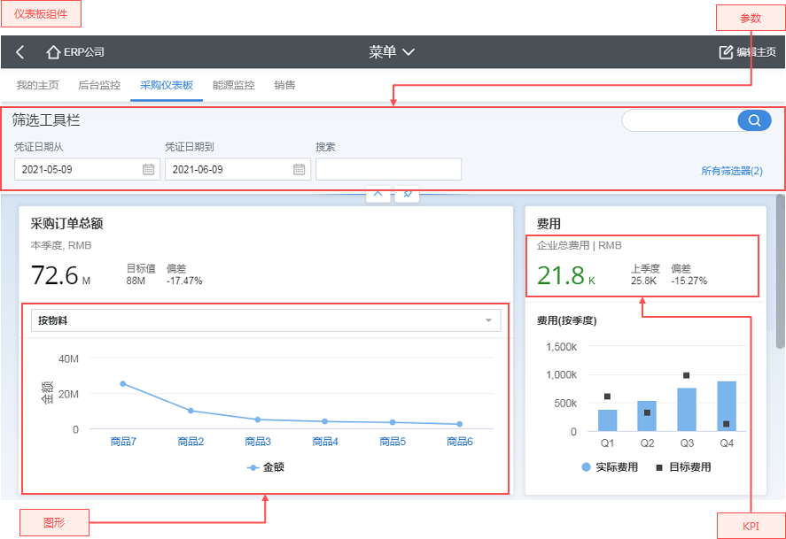Click the 编辑主页 edit icon
Image resolution: width=786 pixels, height=539 pixels.
pyautogui.click(x=726, y=52)
